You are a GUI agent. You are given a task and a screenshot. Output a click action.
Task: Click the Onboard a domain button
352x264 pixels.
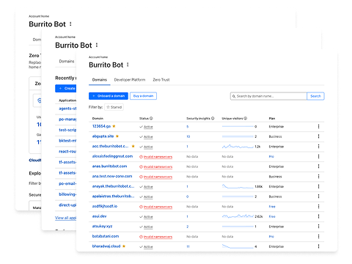(109, 96)
